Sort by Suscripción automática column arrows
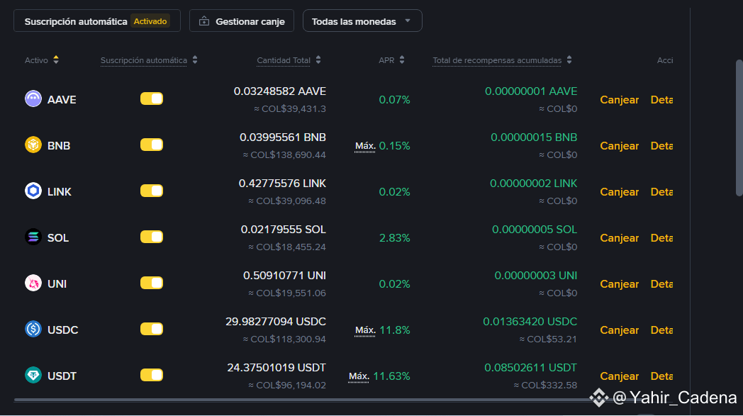The height and width of the screenshot is (416, 743). point(195,60)
